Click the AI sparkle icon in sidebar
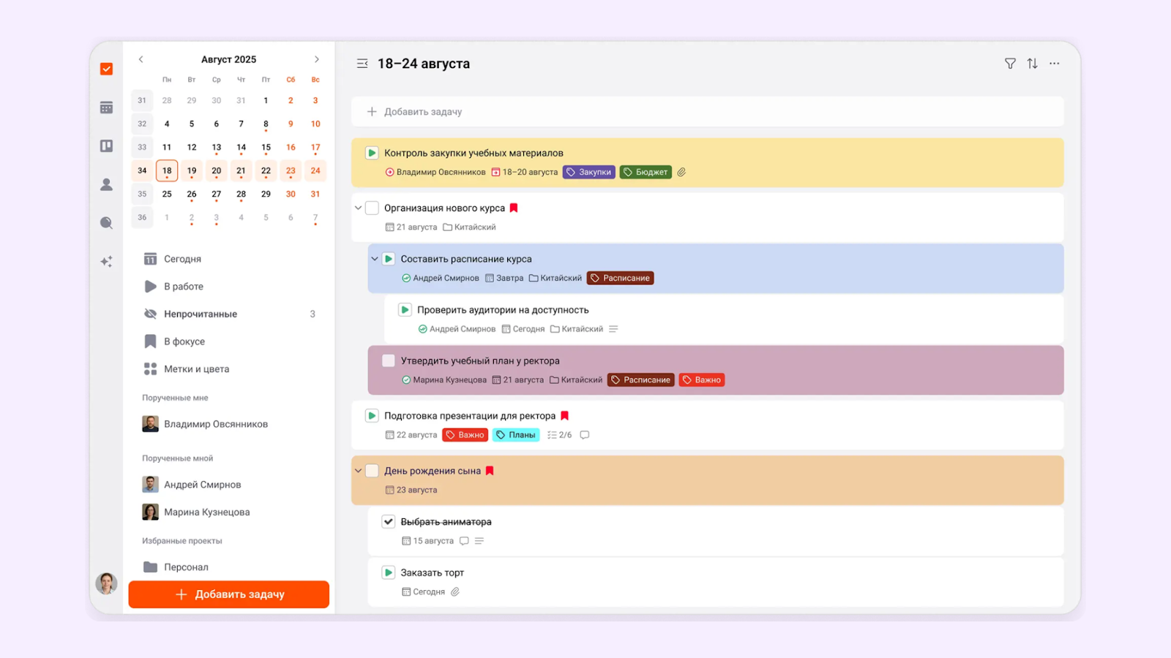This screenshot has width=1171, height=658. [106, 261]
